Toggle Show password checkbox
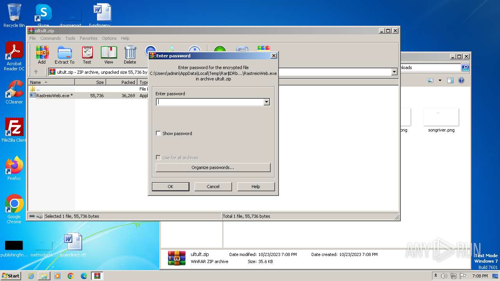This screenshot has height=281, width=500. pyautogui.click(x=158, y=133)
